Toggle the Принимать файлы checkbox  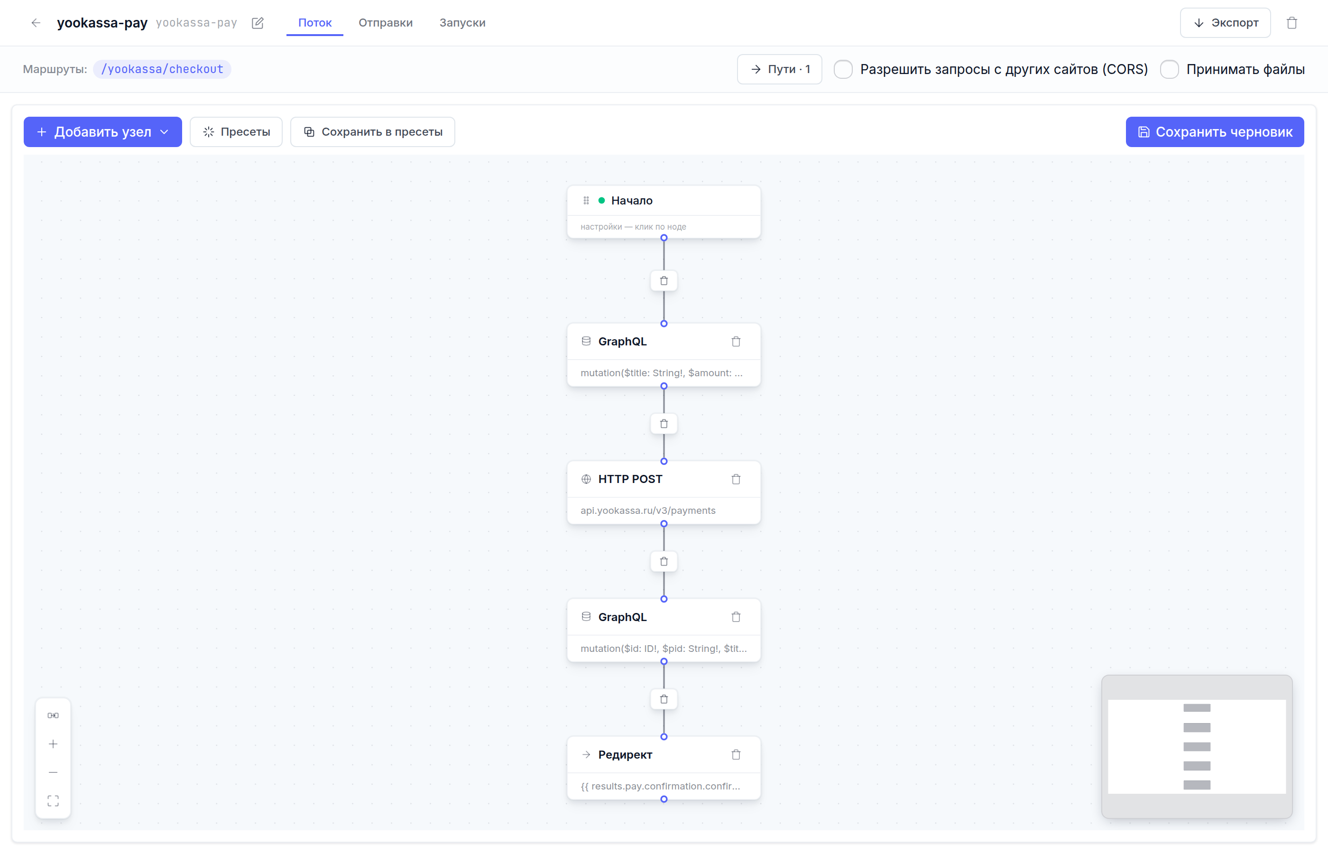pyautogui.click(x=1170, y=69)
